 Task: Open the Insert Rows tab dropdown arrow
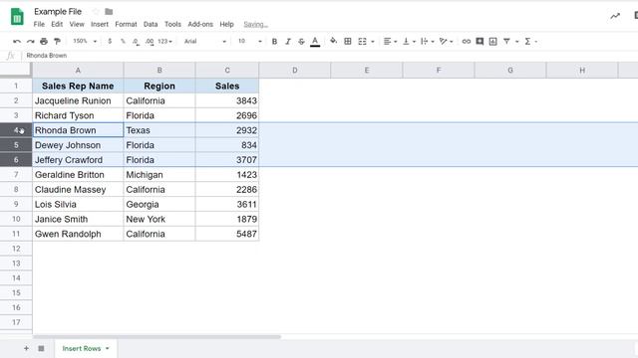tap(108, 348)
